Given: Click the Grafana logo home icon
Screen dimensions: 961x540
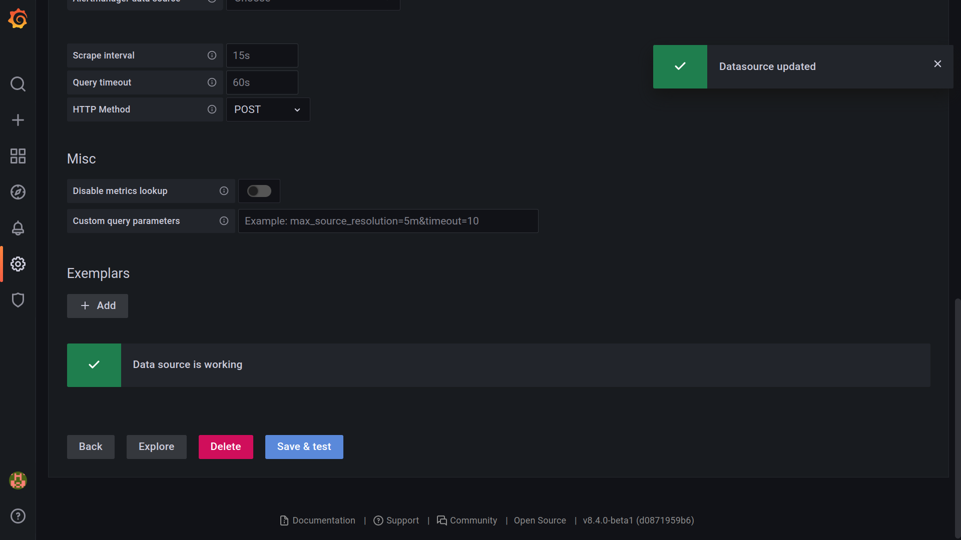Looking at the screenshot, I should click(18, 19).
